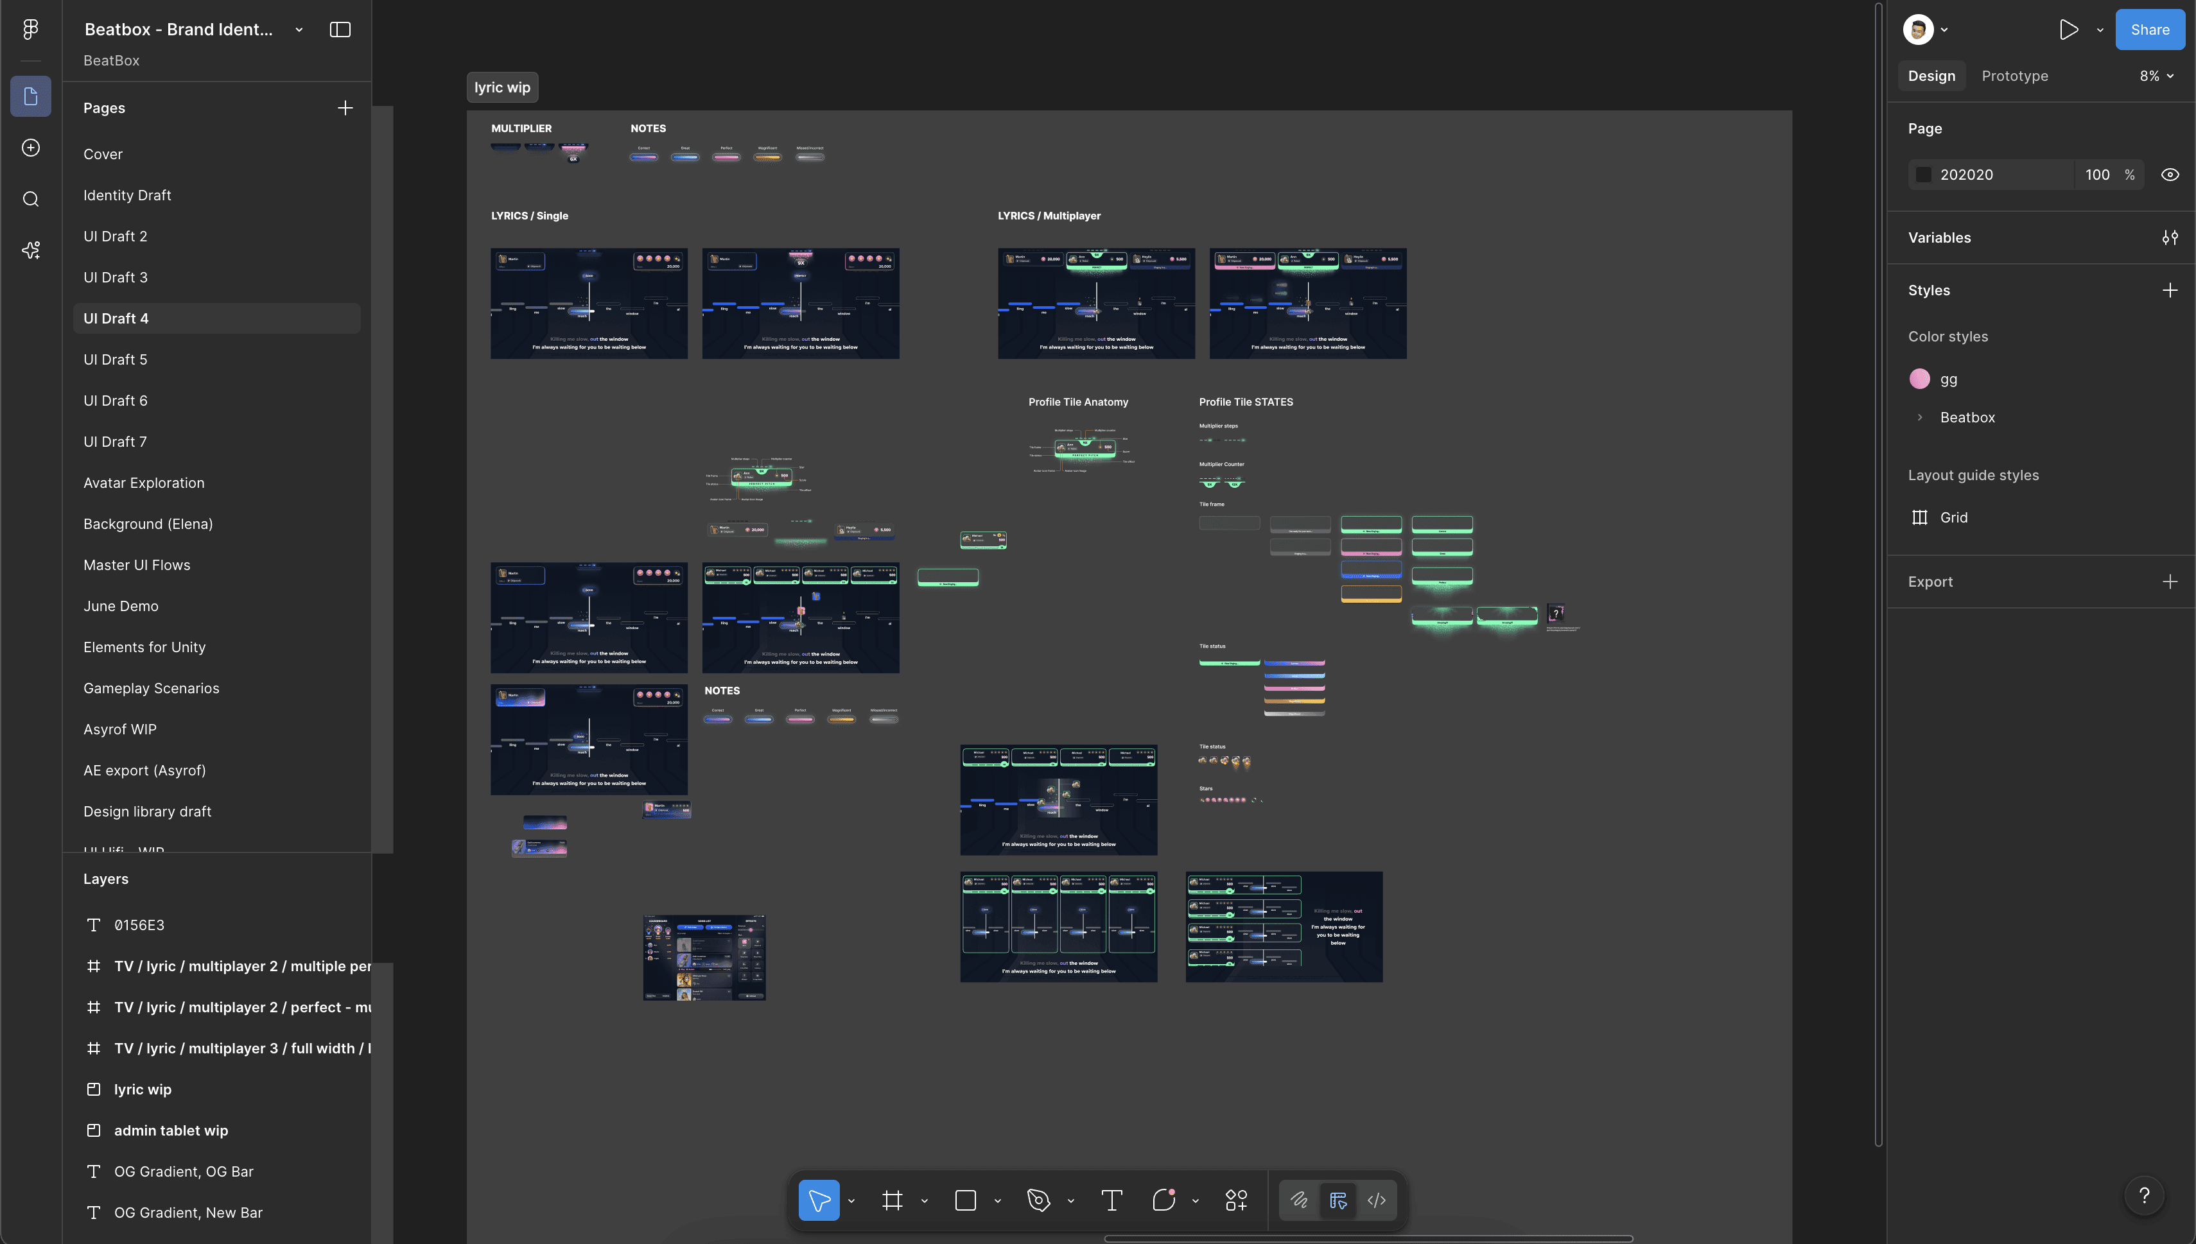Switch to the Prototype tab

click(2014, 76)
